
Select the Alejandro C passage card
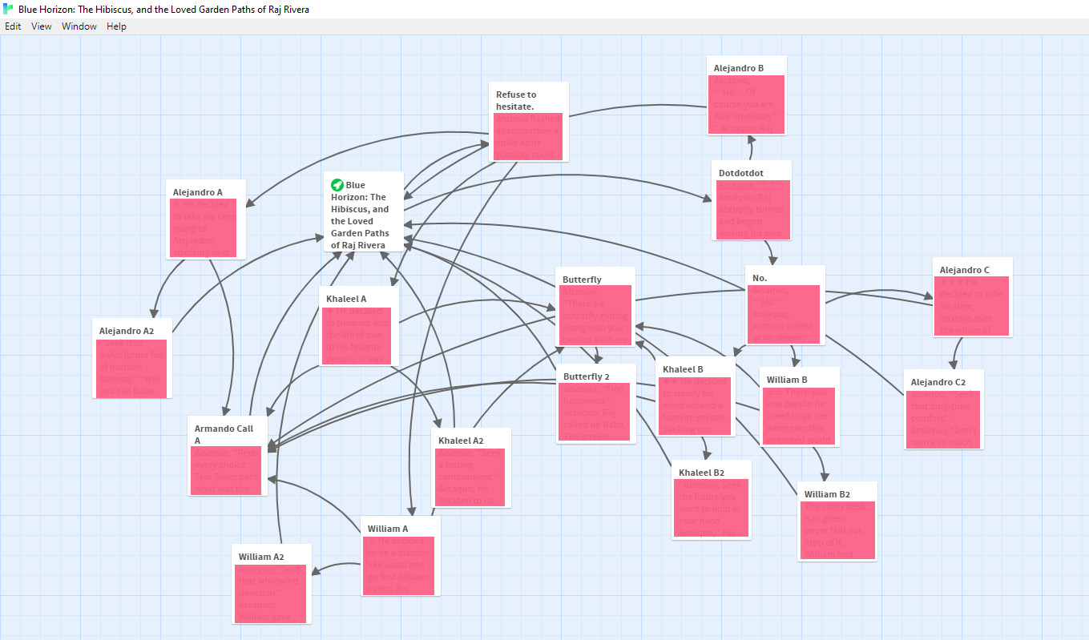click(x=973, y=297)
